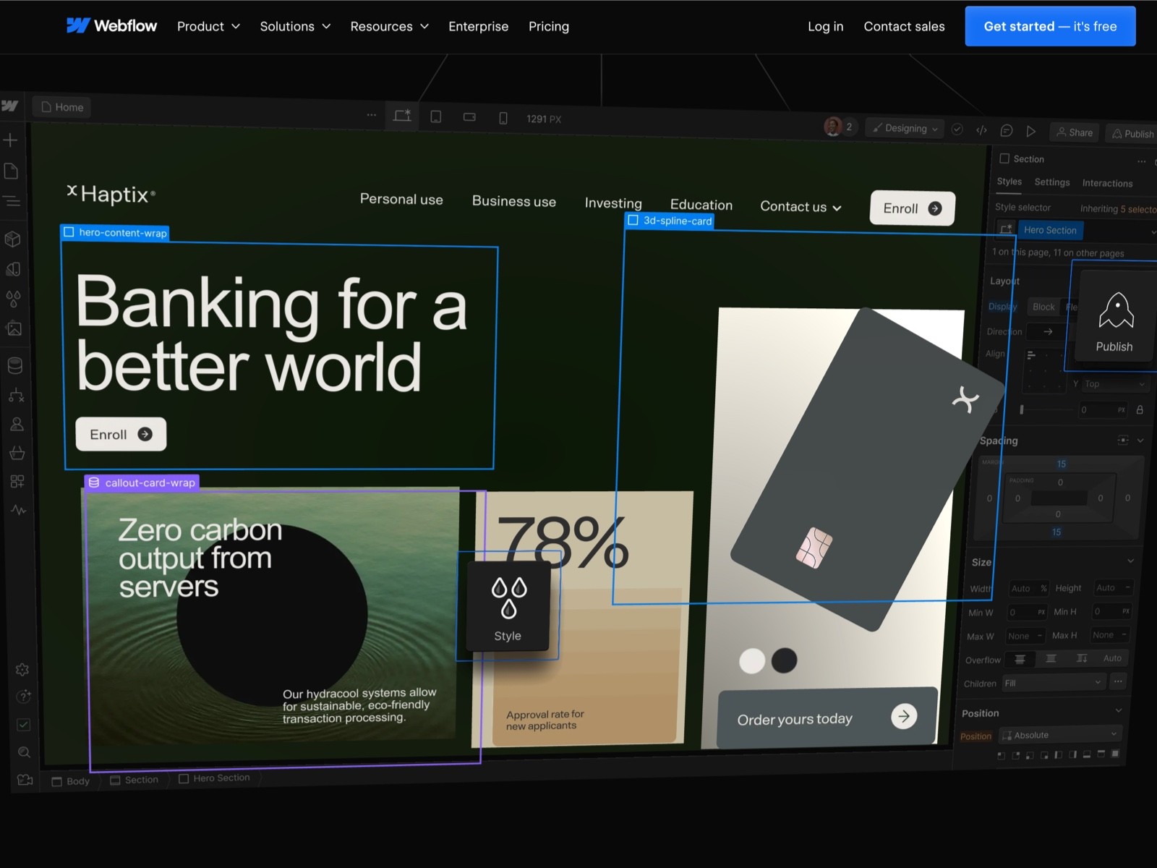Open the Logic flow icon
1157x868 pixels.
16,395
